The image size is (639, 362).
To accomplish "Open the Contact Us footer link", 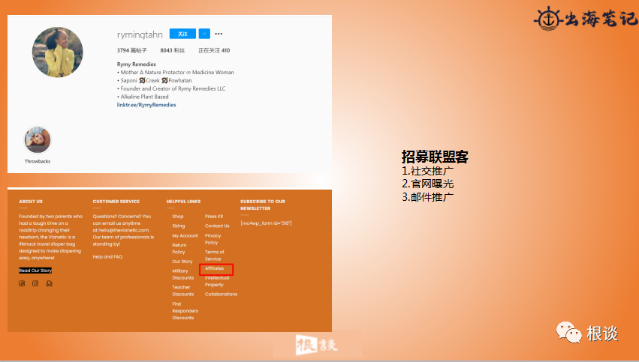I will point(217,226).
